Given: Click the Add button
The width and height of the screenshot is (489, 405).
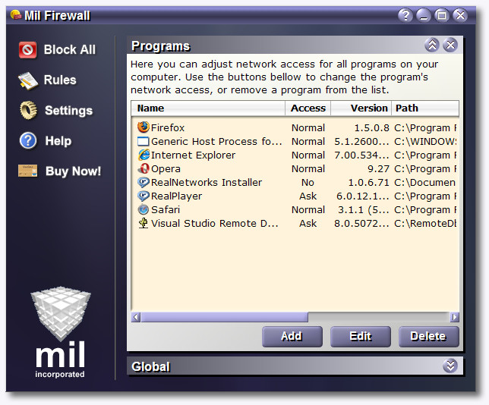Looking at the screenshot, I should (x=292, y=337).
